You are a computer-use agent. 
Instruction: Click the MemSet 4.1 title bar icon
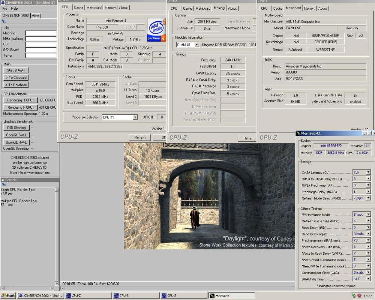[x=298, y=133]
